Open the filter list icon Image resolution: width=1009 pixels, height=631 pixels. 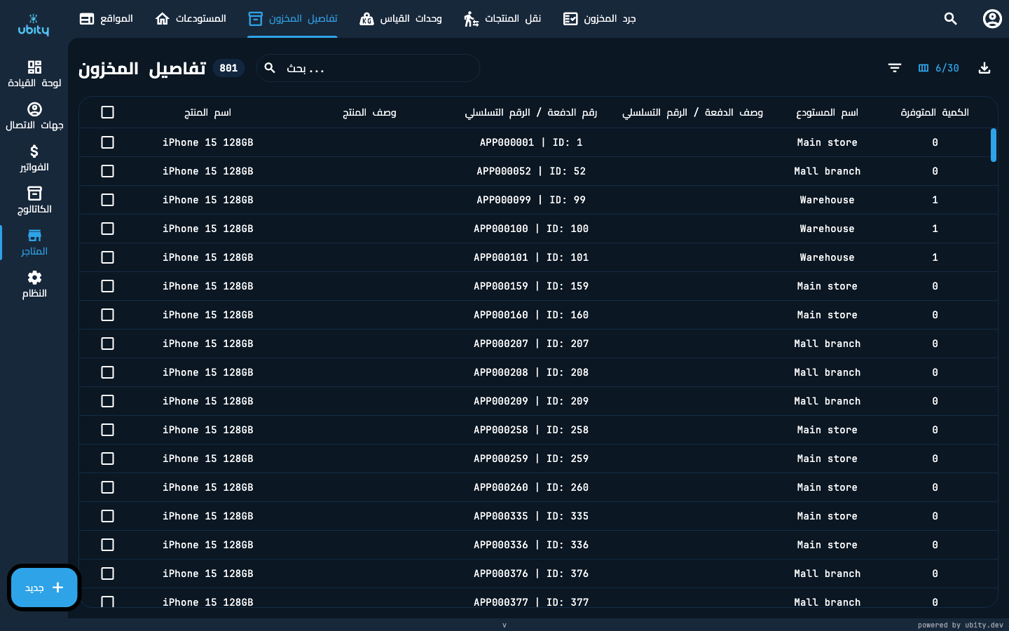click(x=895, y=68)
